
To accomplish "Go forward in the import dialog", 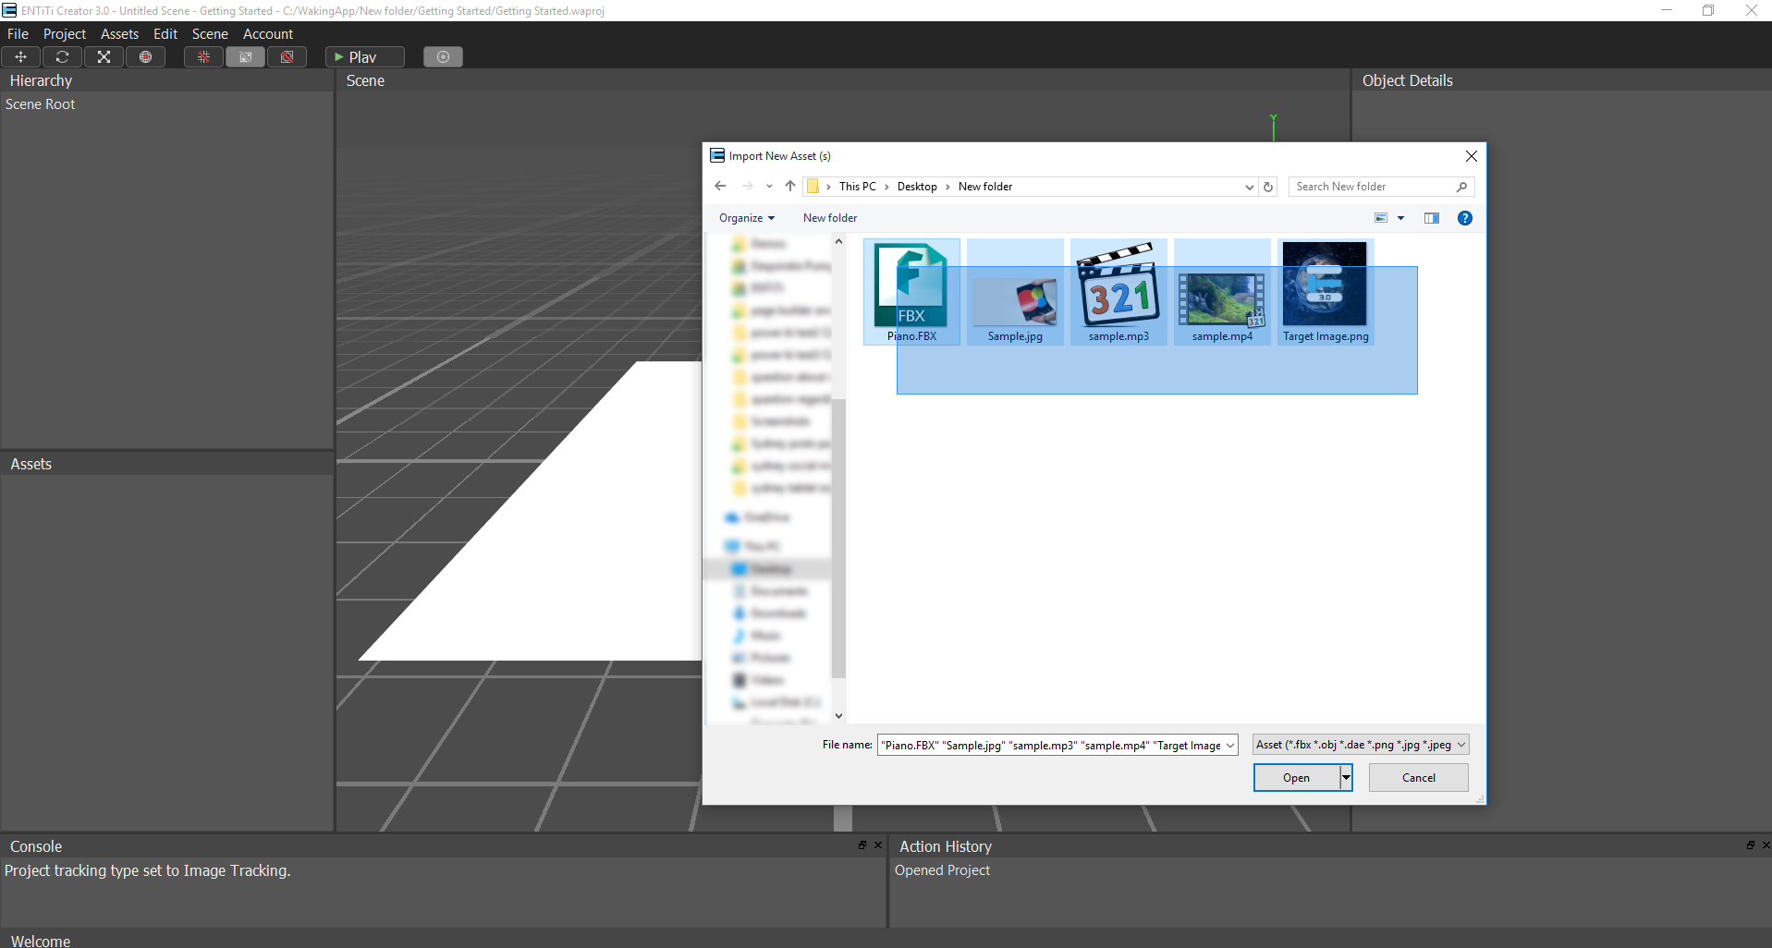I will [747, 187].
